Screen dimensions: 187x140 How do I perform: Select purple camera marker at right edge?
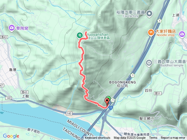click(182, 34)
